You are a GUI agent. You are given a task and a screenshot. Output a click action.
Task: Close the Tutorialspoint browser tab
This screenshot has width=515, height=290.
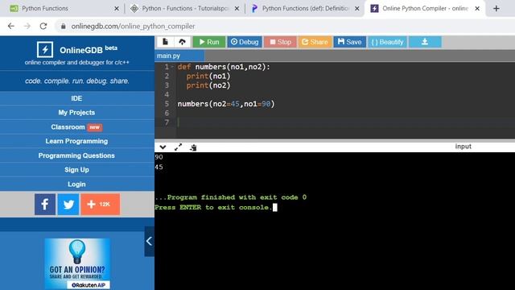click(237, 9)
